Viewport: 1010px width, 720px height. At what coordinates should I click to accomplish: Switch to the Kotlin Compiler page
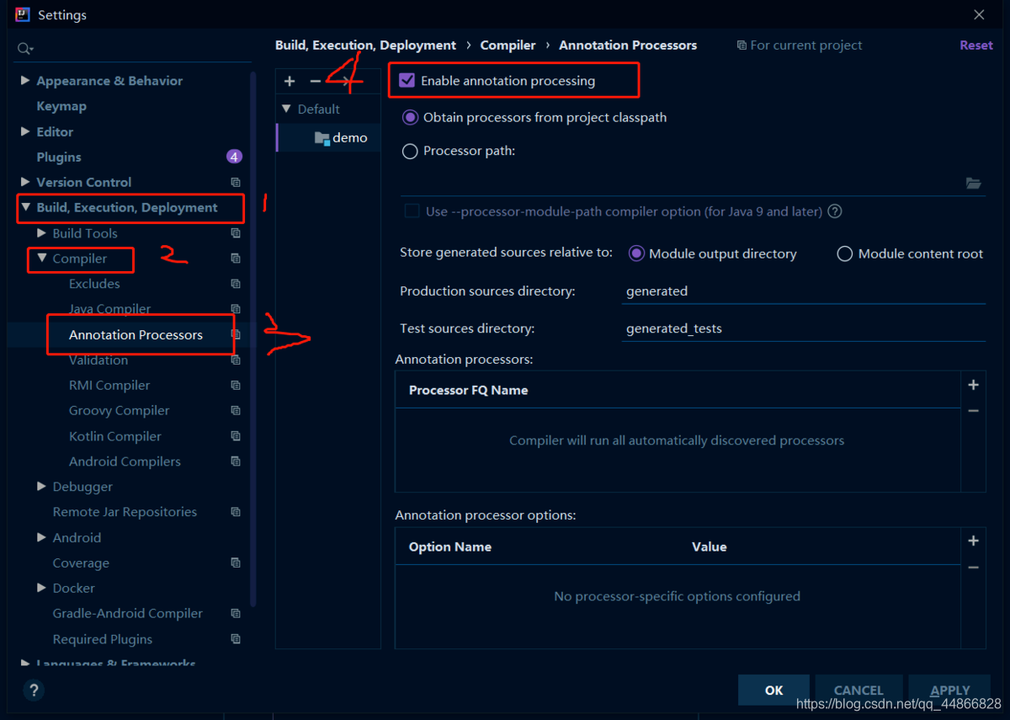[x=114, y=436]
